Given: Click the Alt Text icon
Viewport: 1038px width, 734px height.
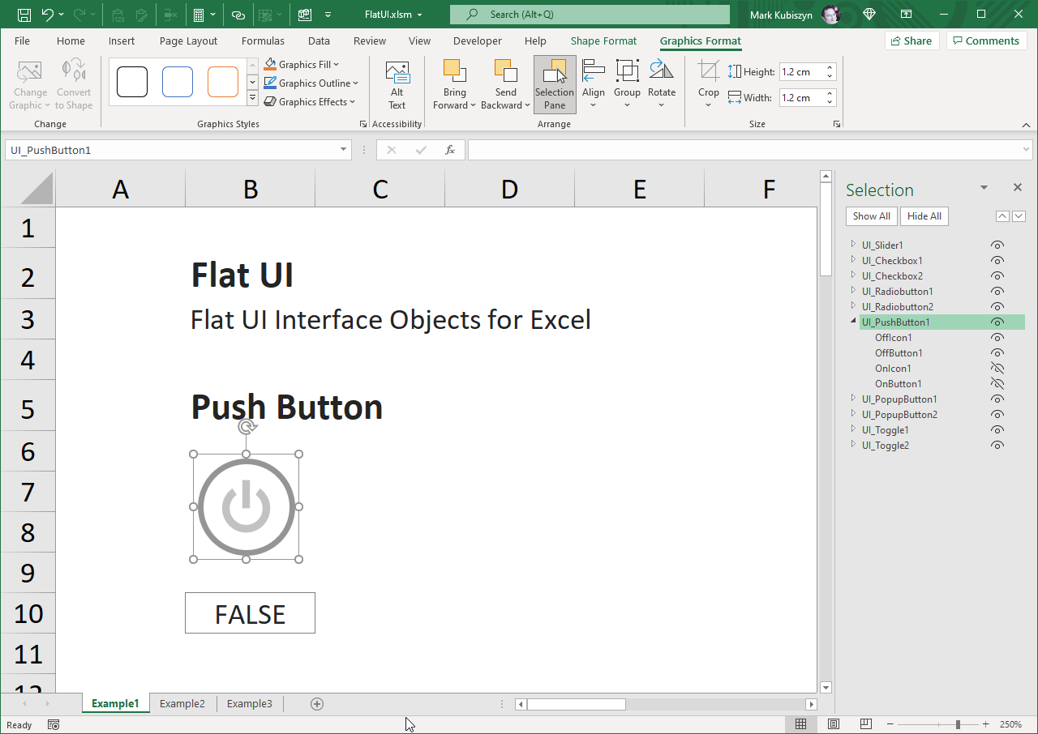Looking at the screenshot, I should coord(397,75).
